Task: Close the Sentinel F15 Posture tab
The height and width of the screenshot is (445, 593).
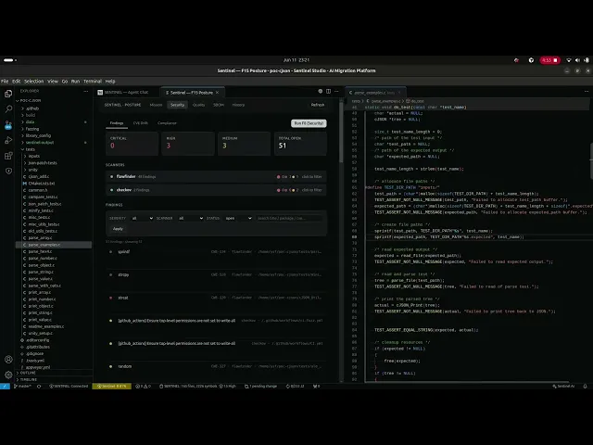Action: 217,93
